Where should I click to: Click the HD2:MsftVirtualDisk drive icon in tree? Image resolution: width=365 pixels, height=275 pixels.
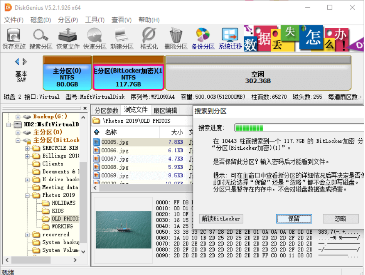18,124
